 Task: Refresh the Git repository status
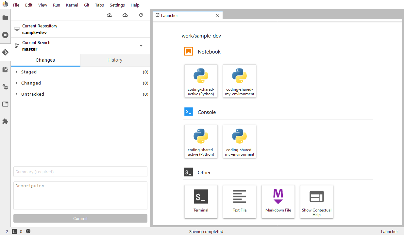click(x=141, y=15)
